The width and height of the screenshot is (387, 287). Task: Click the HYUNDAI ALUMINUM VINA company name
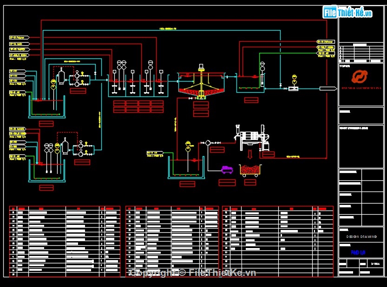pyautogui.click(x=361, y=88)
